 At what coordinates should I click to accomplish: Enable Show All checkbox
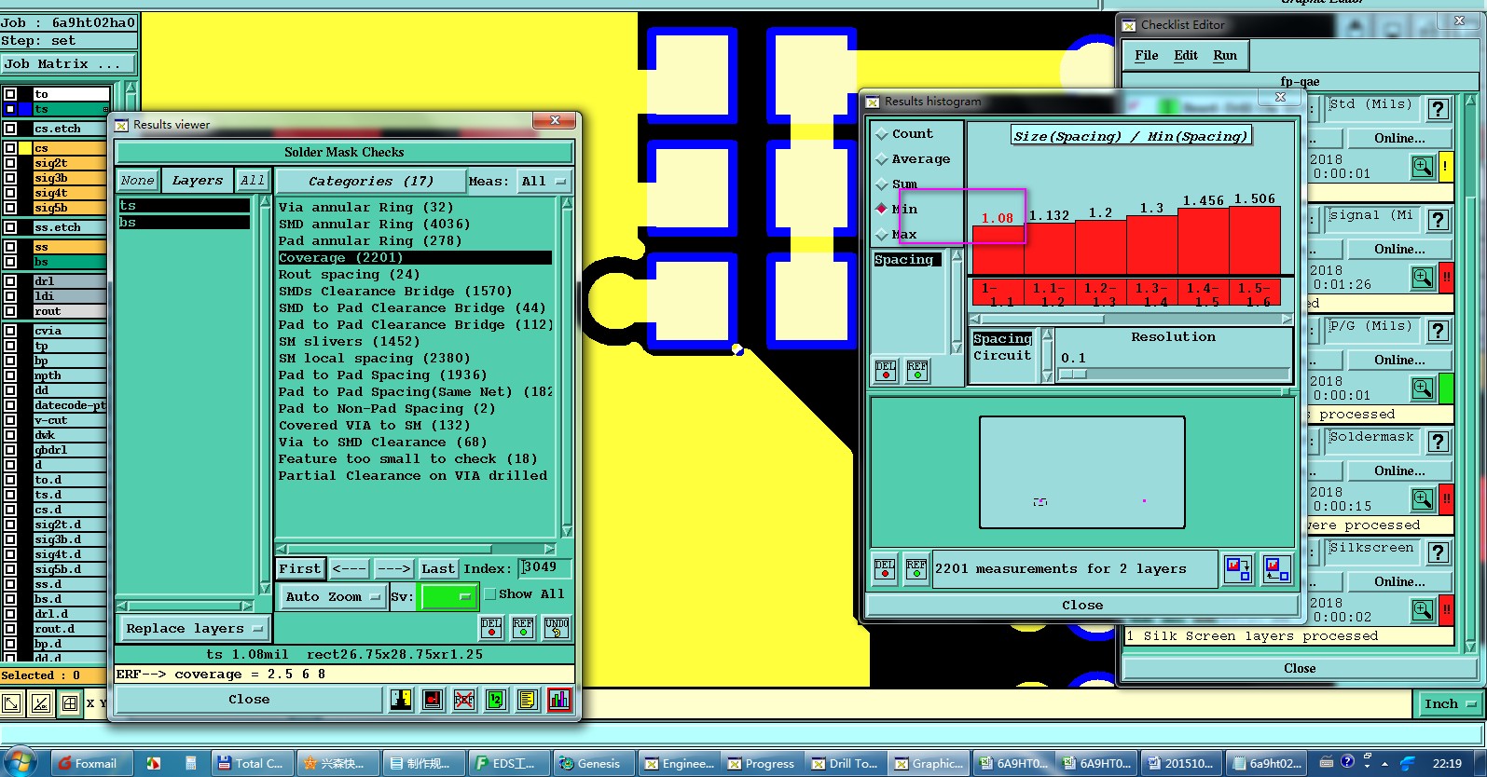pos(489,594)
